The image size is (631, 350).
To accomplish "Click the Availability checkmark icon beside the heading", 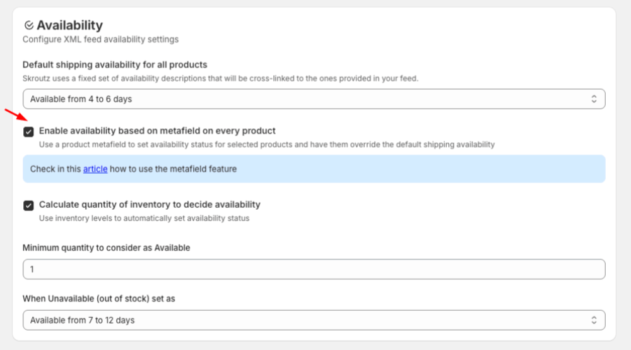I will [x=28, y=26].
